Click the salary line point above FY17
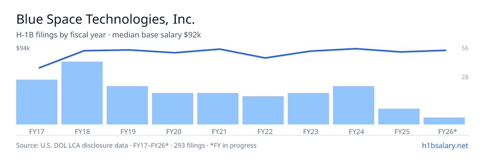The image size is (485, 161). tap(39, 68)
